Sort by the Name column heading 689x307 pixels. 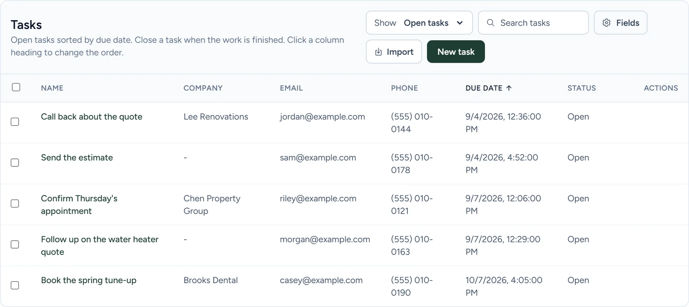point(52,88)
